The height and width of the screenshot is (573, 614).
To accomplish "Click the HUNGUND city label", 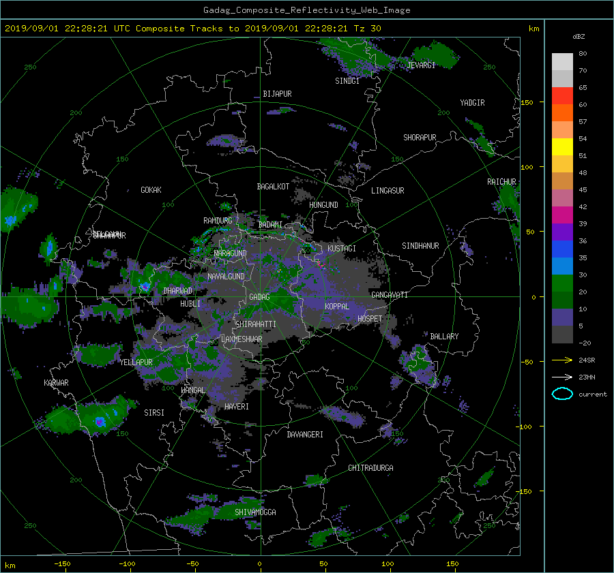I will 323,205.
